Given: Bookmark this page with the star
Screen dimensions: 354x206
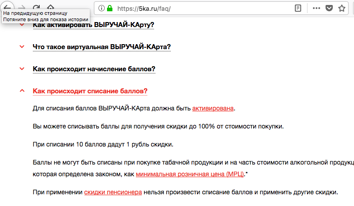Looking at the screenshot, I should 342,8.
